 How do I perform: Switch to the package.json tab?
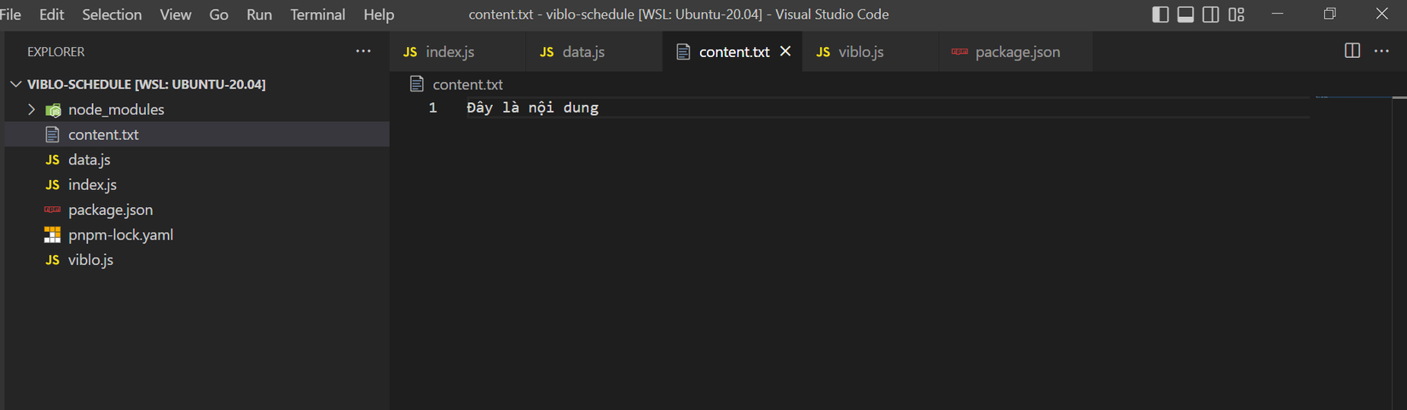point(1017,52)
